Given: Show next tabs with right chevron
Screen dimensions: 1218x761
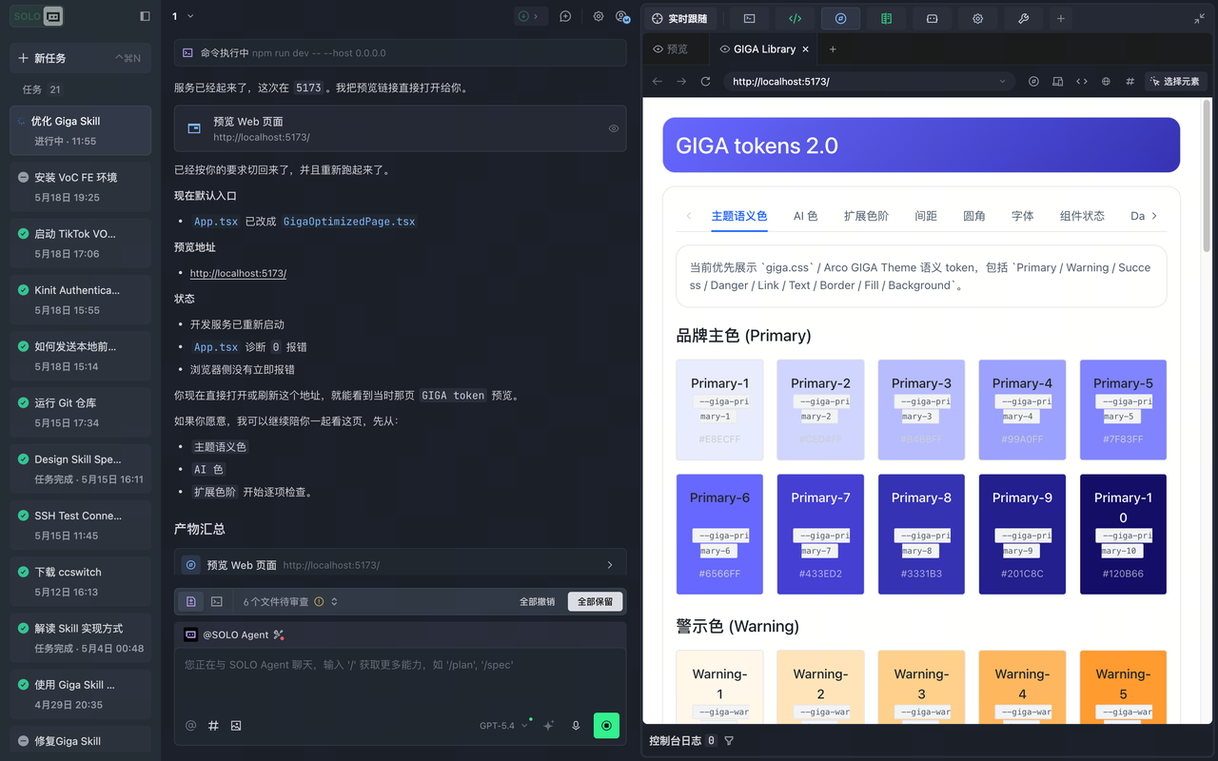Looking at the screenshot, I should 1154,216.
